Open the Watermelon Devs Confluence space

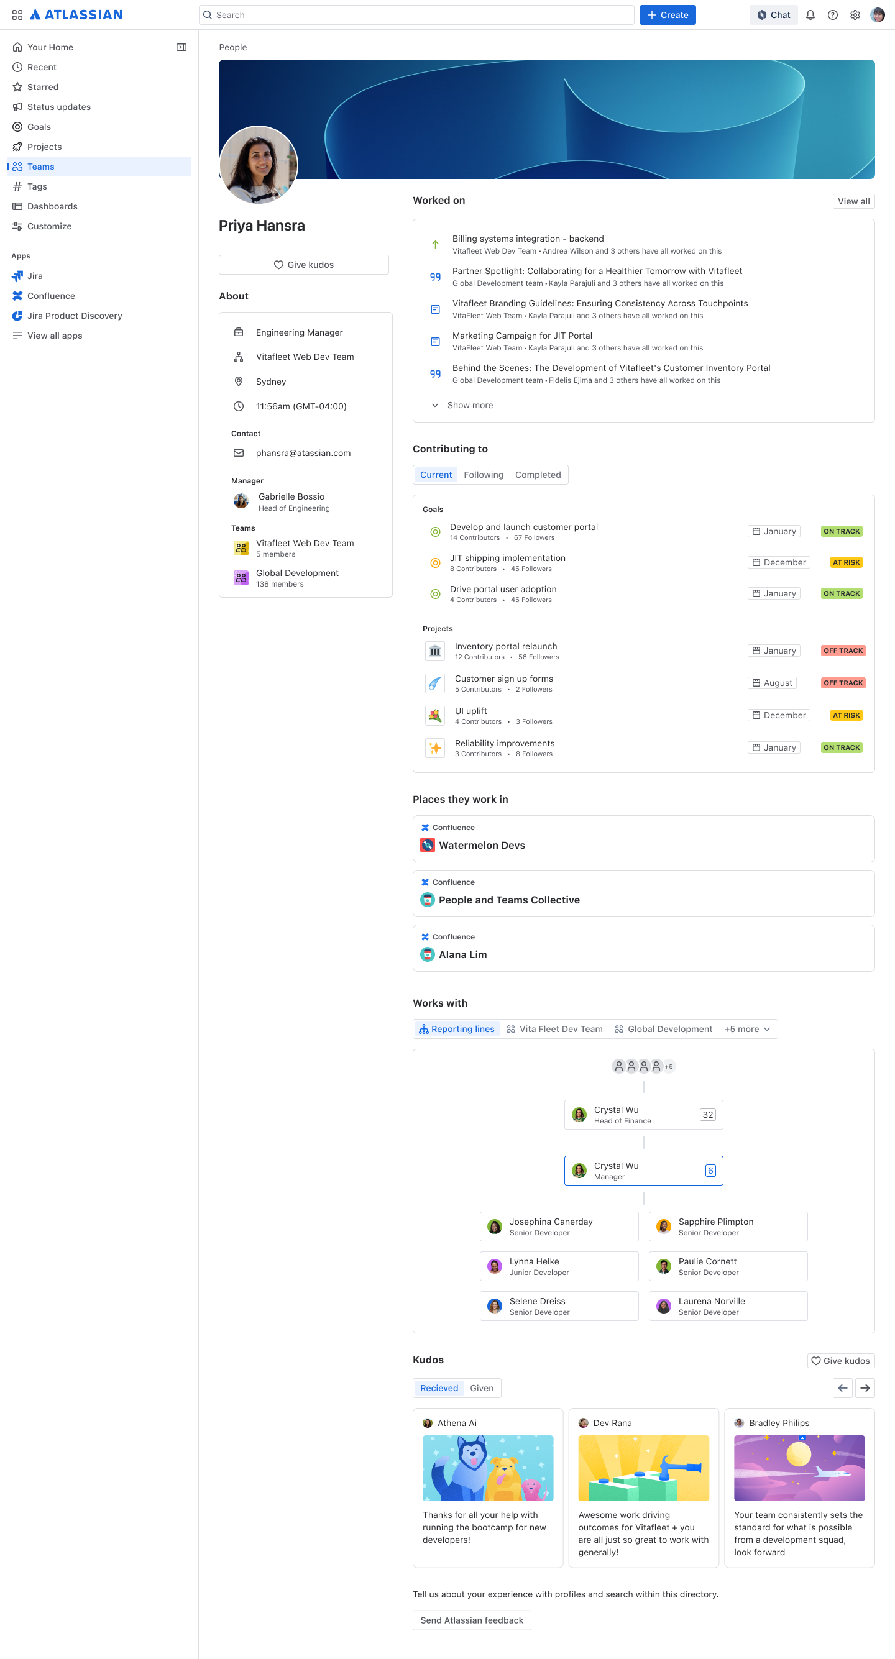643,839
